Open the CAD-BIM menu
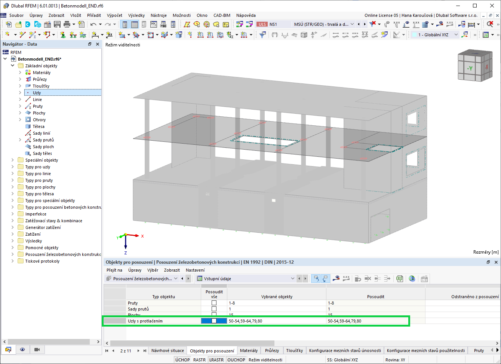Screen dimensions: 501x364 [x=222, y=15]
